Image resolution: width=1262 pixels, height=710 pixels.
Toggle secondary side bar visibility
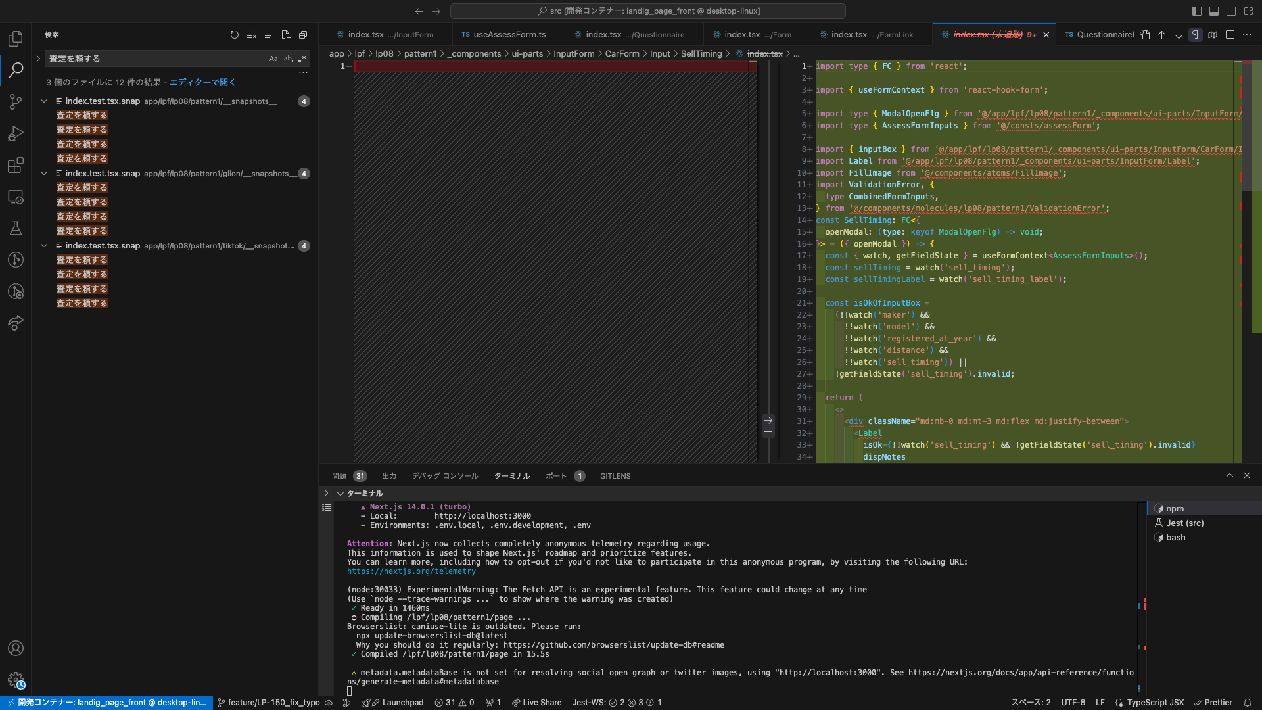click(x=1231, y=11)
